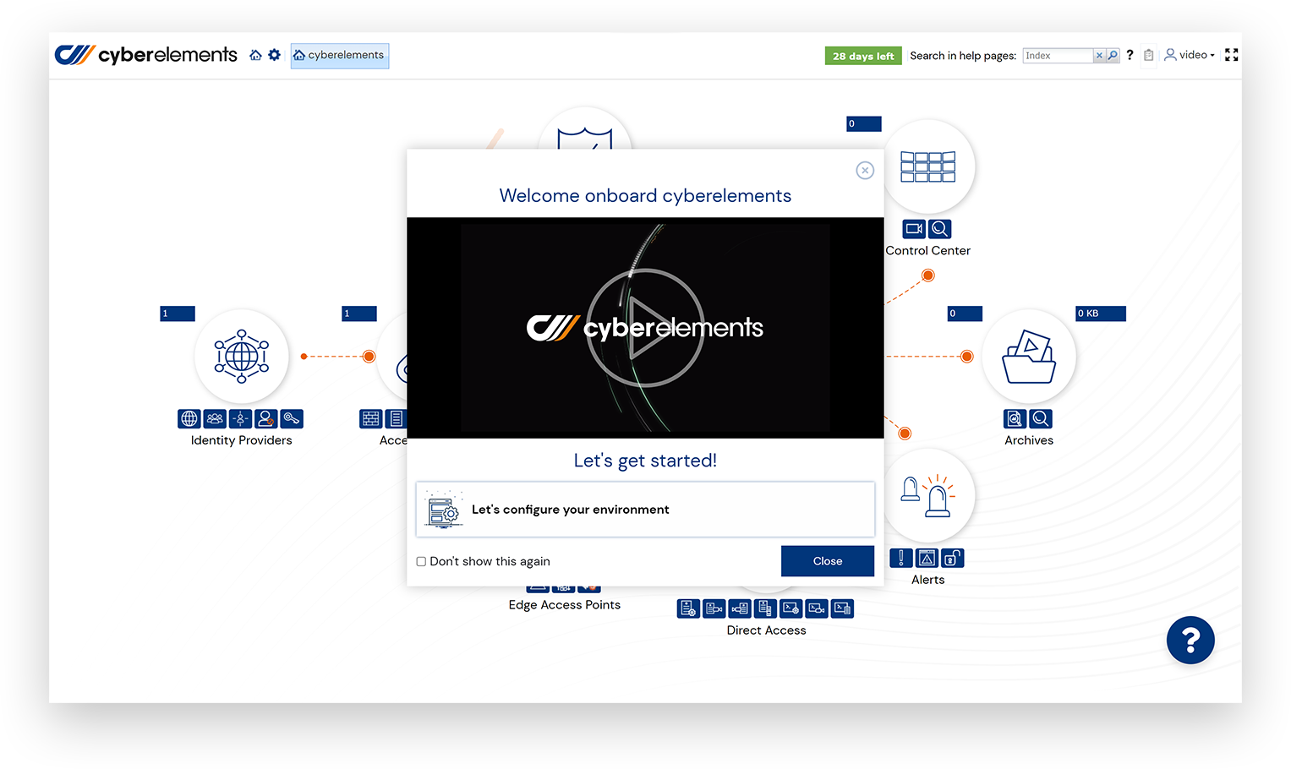Click Let's configure your environment

click(x=645, y=510)
